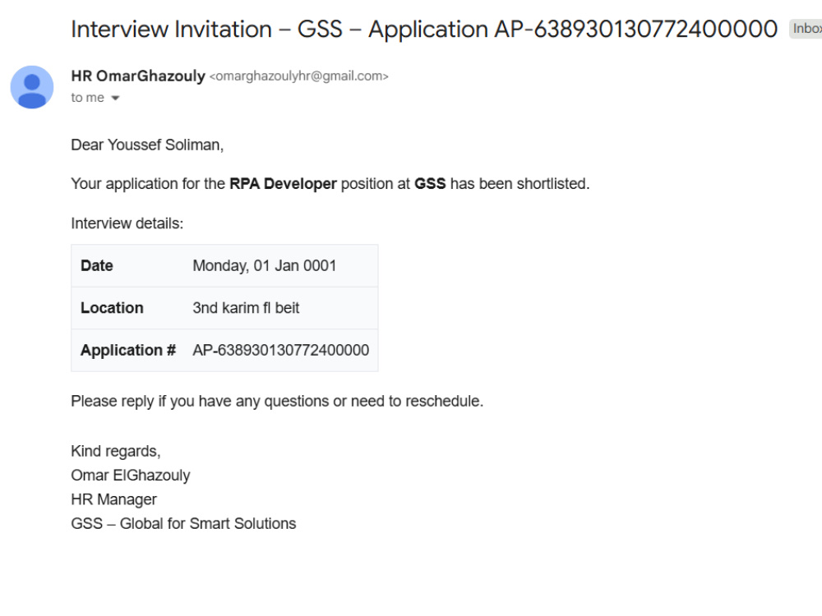Click bold 'RPA Developer' text
822x616 pixels.
pos(283,184)
